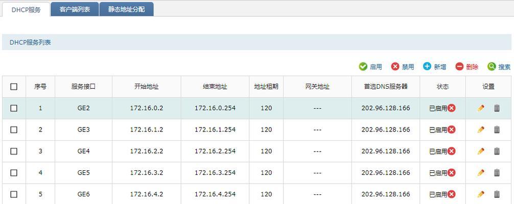This screenshot has width=514, height=204.
Task: Delete the GE5 row with trash icon
Action: (497, 172)
